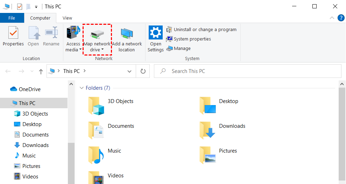Select the Rename ribbon button

(x=51, y=36)
